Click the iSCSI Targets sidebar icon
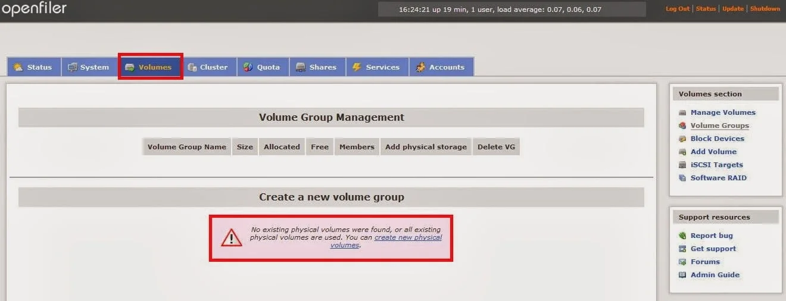Viewport: 786px width, 301px height. click(x=682, y=165)
